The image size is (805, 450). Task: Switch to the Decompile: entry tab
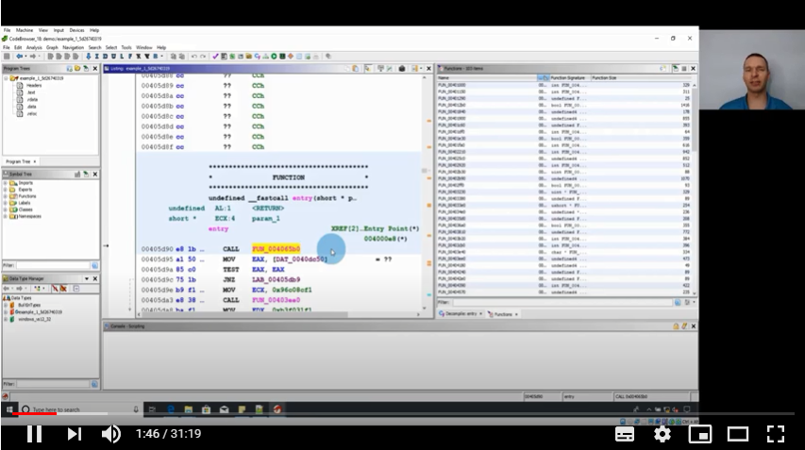[x=461, y=314]
